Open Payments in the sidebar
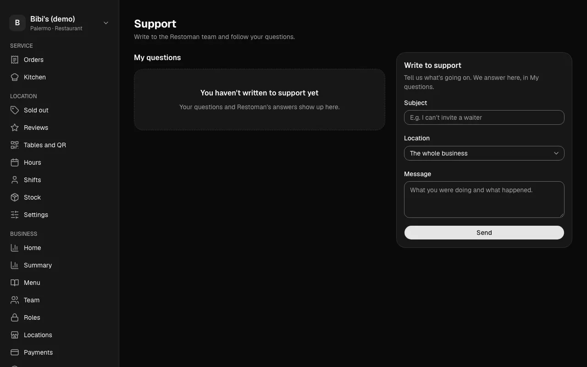The height and width of the screenshot is (367, 587). [60, 352]
